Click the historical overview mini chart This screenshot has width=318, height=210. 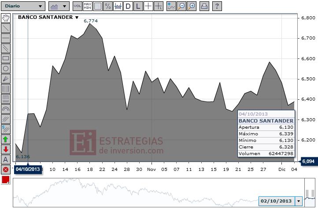(x=159, y=192)
